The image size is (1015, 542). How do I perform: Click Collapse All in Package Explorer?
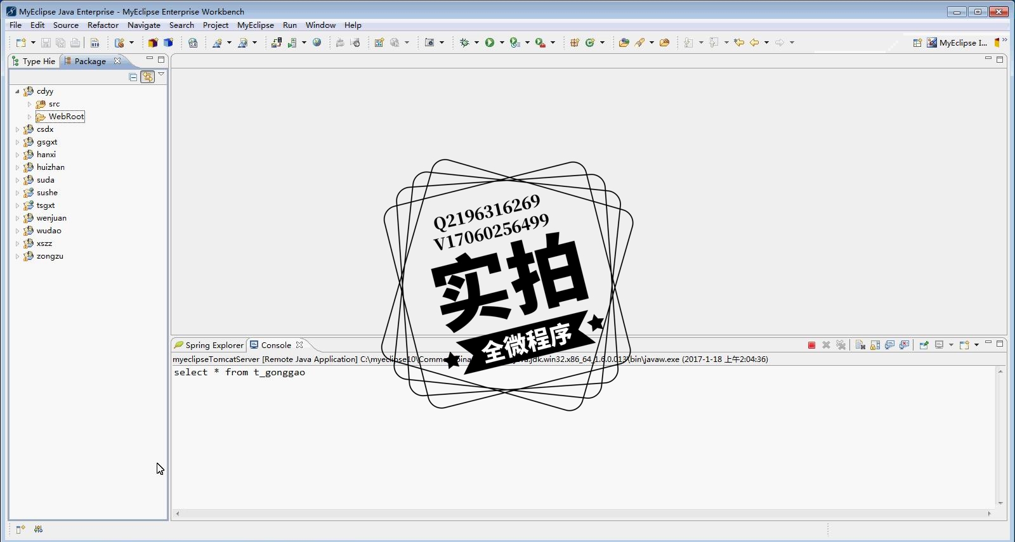pyautogui.click(x=133, y=77)
